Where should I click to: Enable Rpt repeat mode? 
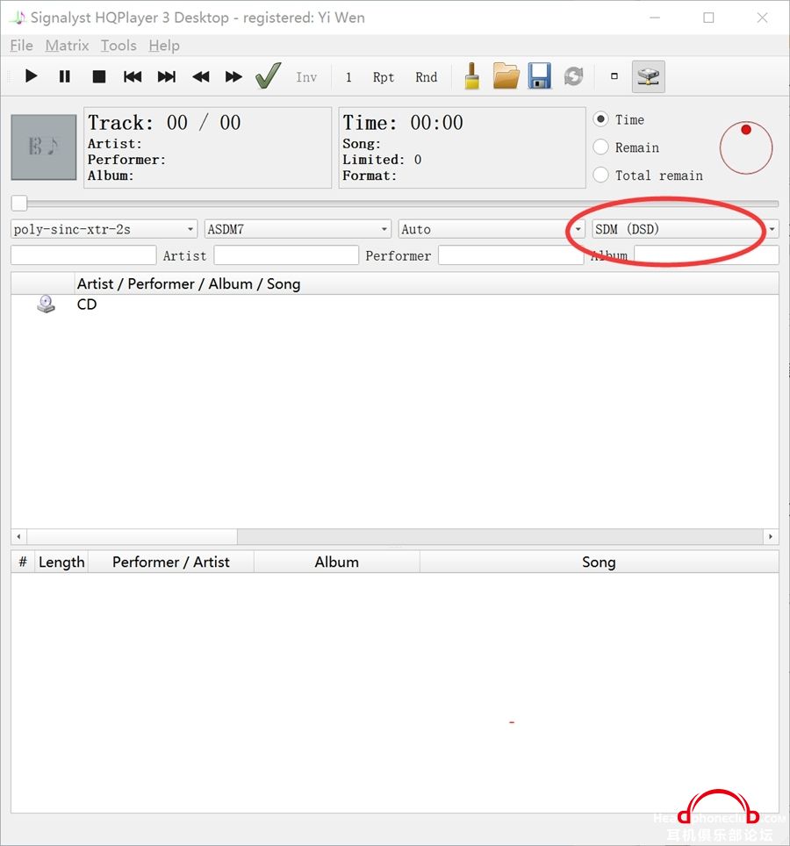pos(383,77)
